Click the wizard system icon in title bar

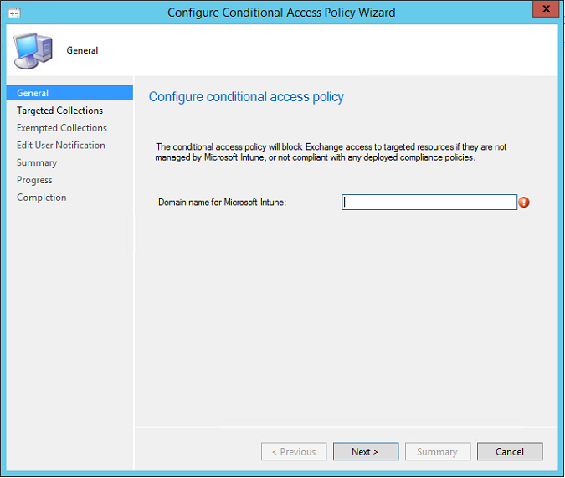14,13
